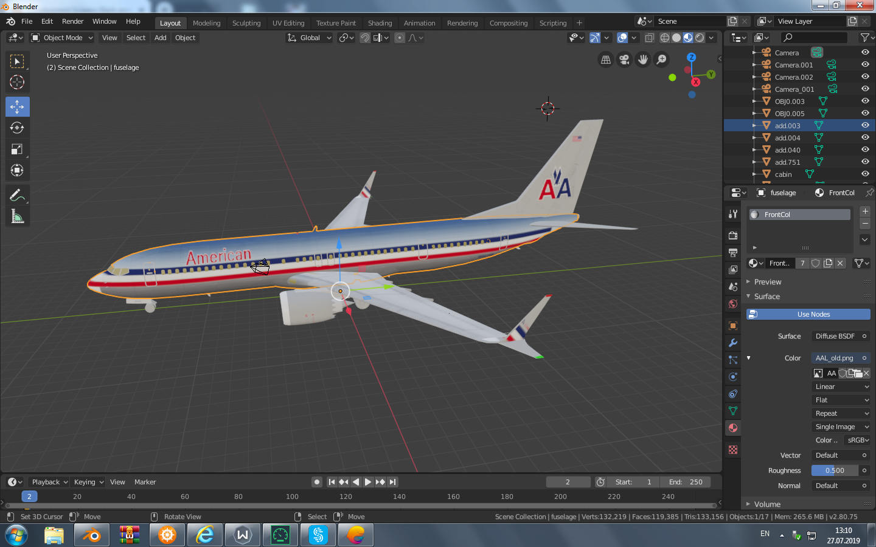Adjust the Roughness slider

(835, 470)
